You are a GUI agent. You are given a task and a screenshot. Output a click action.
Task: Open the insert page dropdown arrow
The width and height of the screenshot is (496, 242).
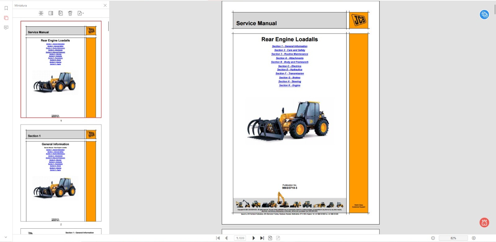pyautogui.click(x=83, y=13)
